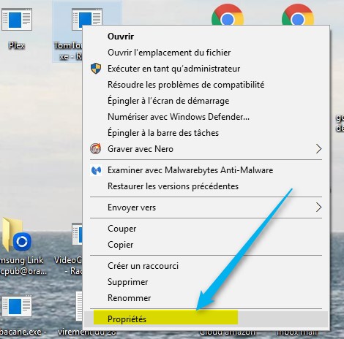Click the bacane.exe label text

tap(23, 332)
